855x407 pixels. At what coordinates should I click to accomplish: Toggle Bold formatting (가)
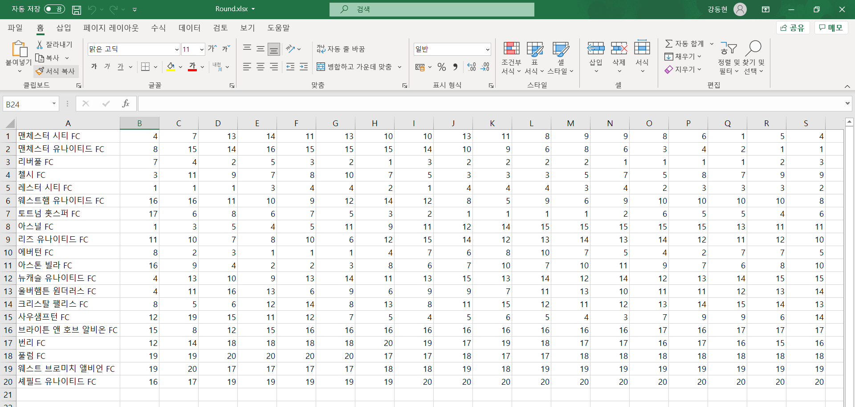[94, 67]
